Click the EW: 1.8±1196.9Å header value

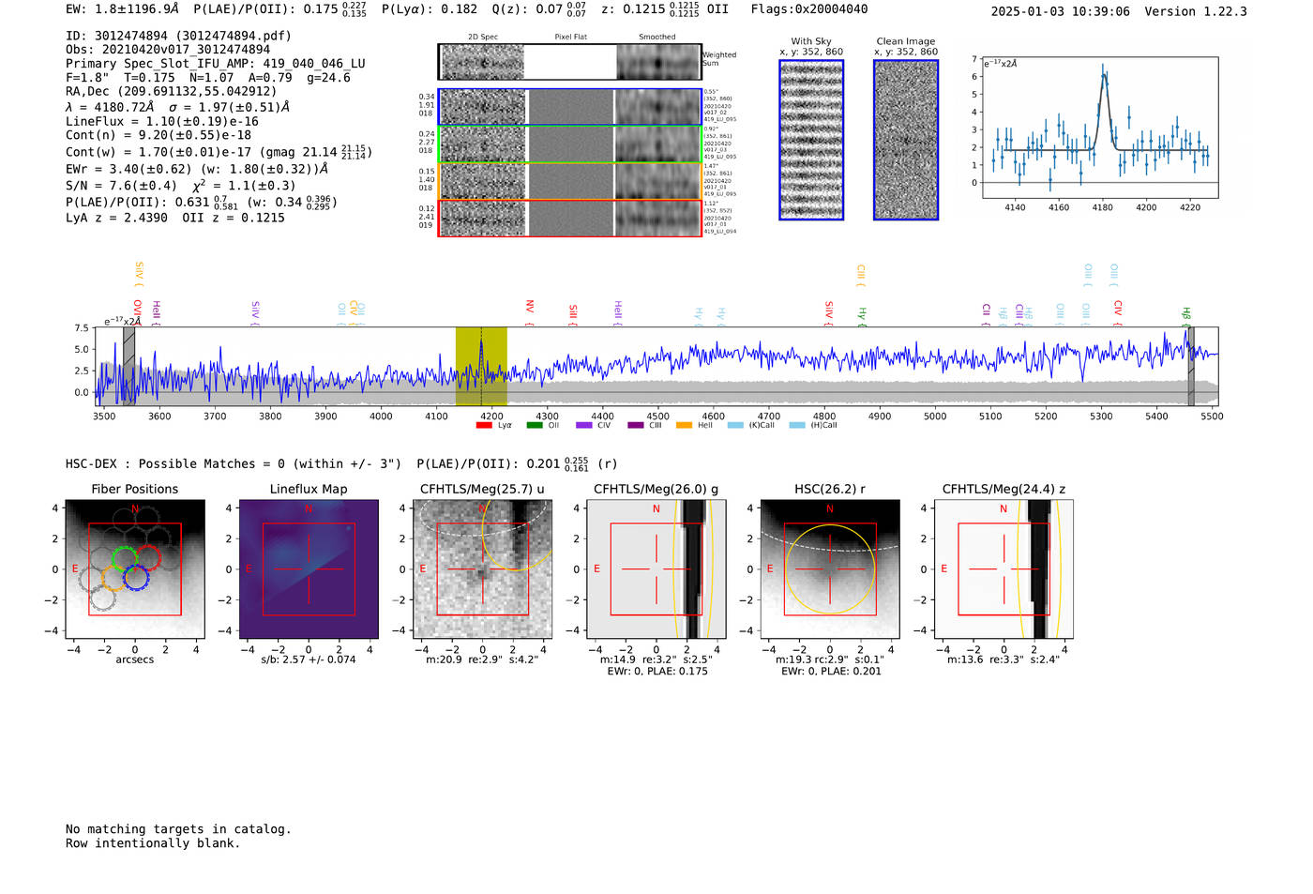point(123,9)
